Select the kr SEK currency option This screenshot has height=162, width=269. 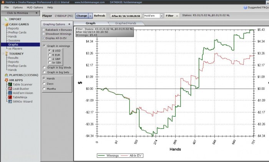(x=50, y=63)
